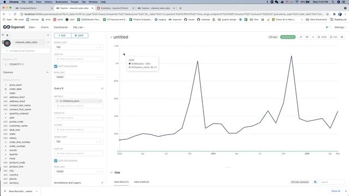349x196 pixels.
Task: Select the territory column
Action: coord(14,183)
